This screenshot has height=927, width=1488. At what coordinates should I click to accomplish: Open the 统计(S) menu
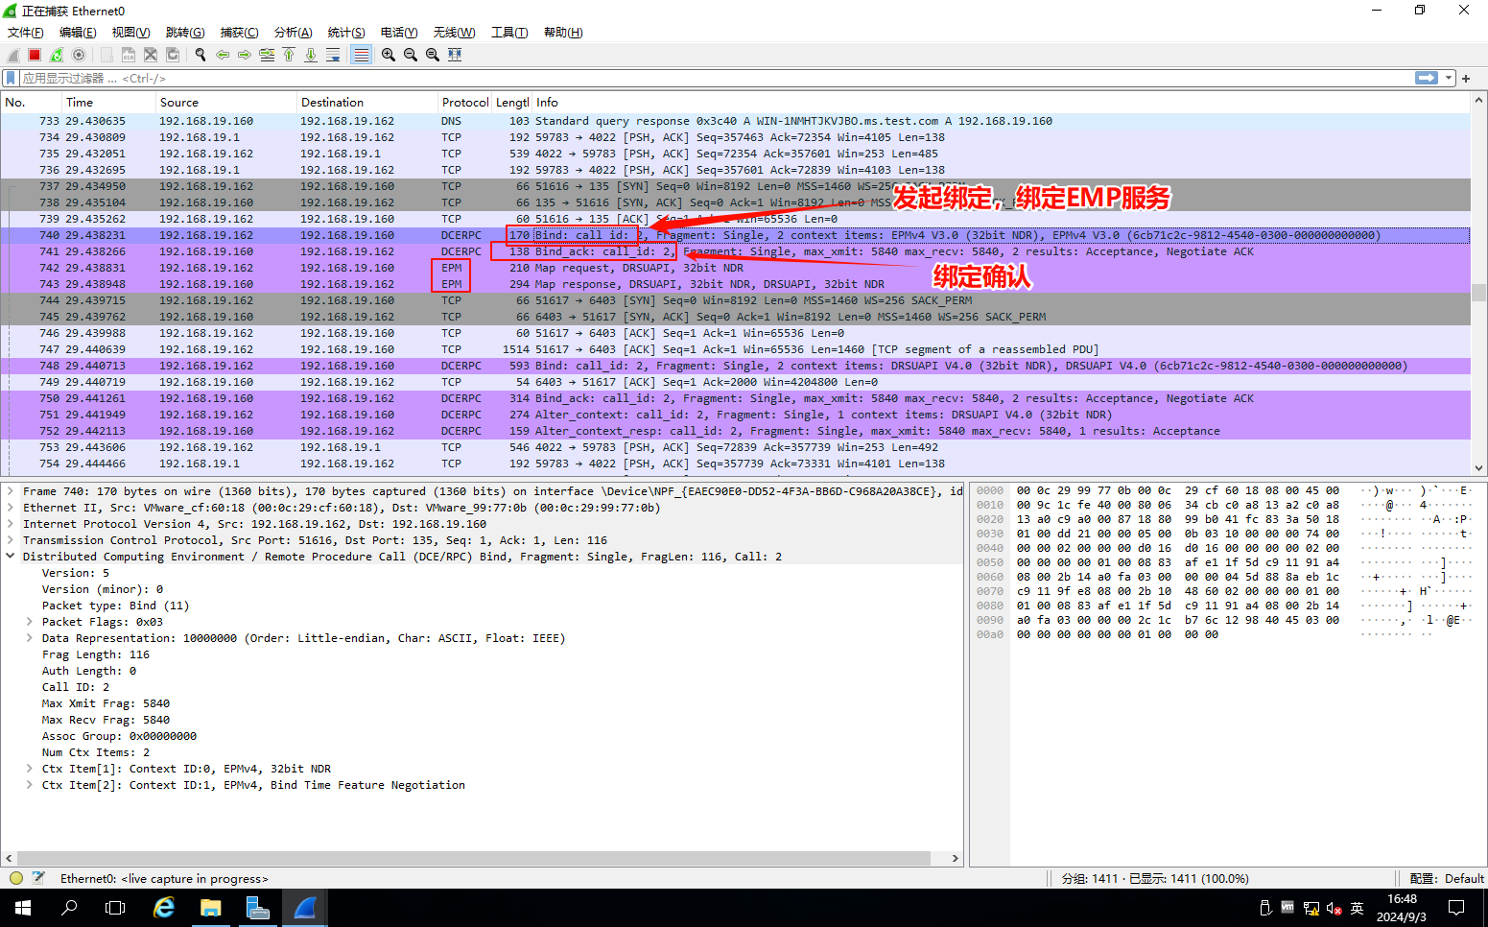(x=345, y=33)
